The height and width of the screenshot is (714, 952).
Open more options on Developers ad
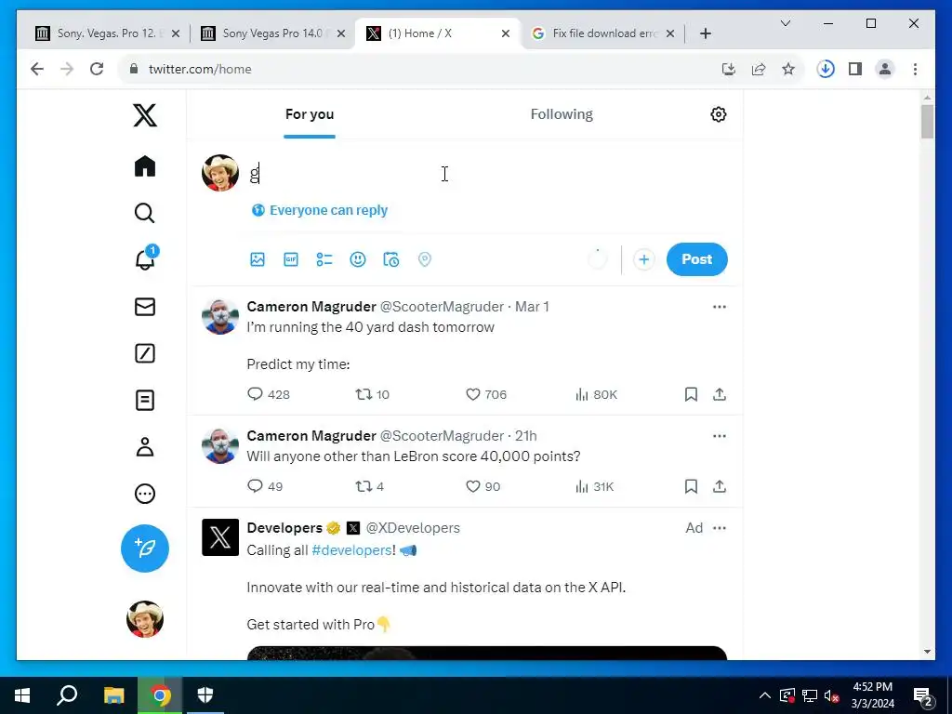point(720,528)
